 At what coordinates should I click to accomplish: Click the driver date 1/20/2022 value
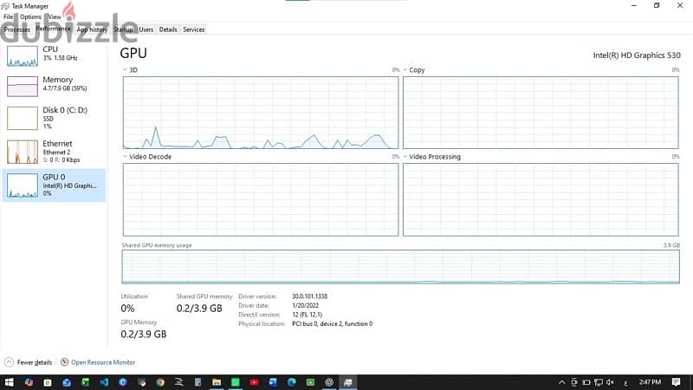click(x=305, y=306)
